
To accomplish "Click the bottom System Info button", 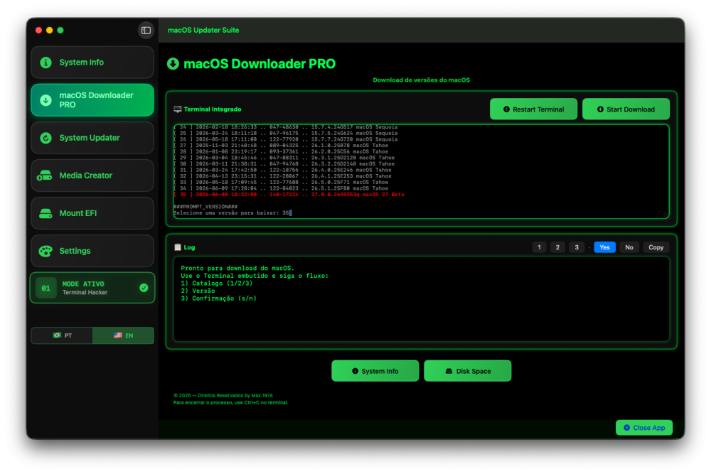I will [x=375, y=371].
